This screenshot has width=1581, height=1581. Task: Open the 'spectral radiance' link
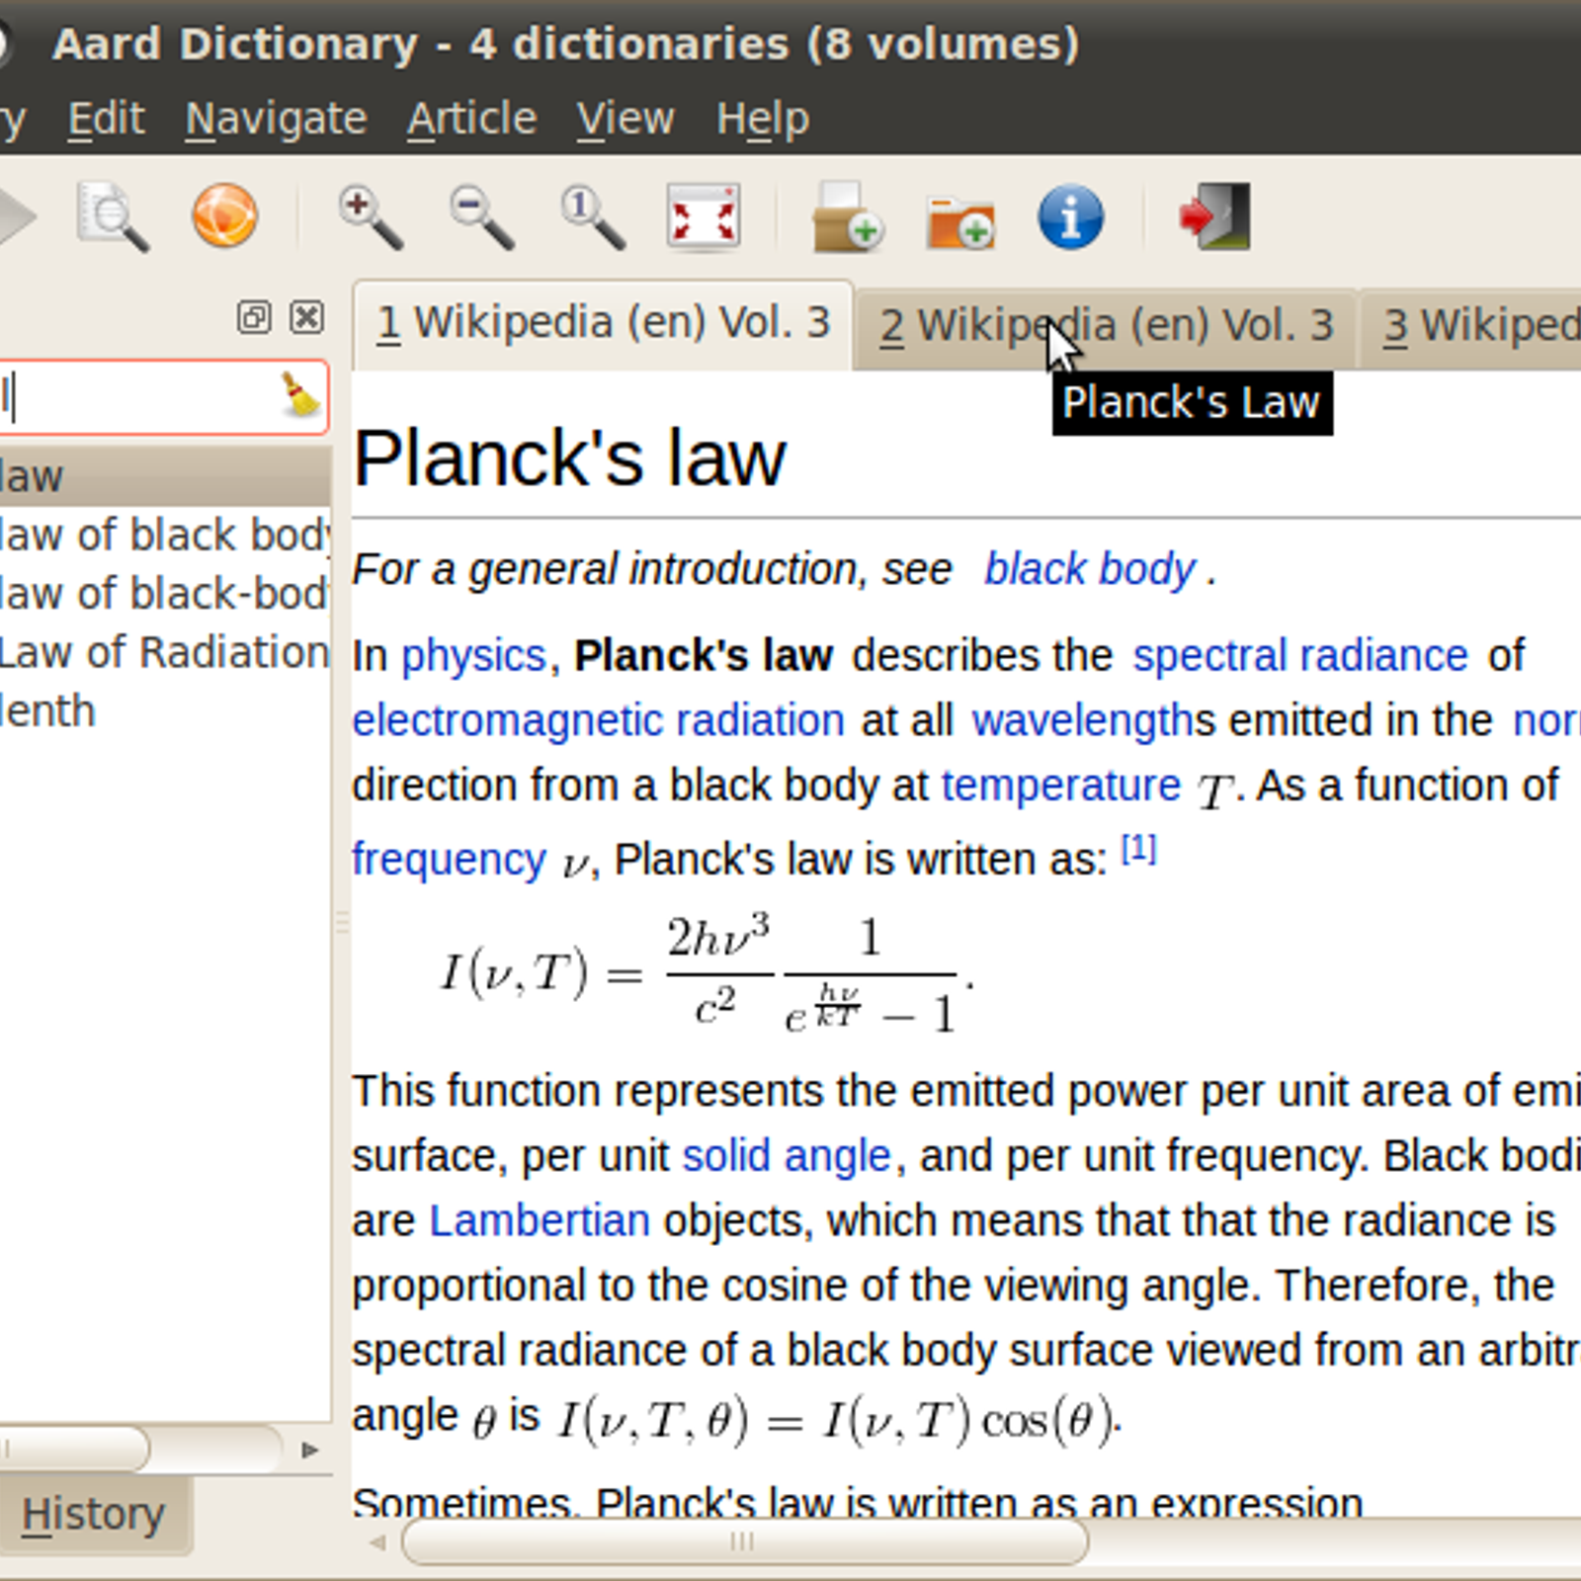pyautogui.click(x=1300, y=656)
